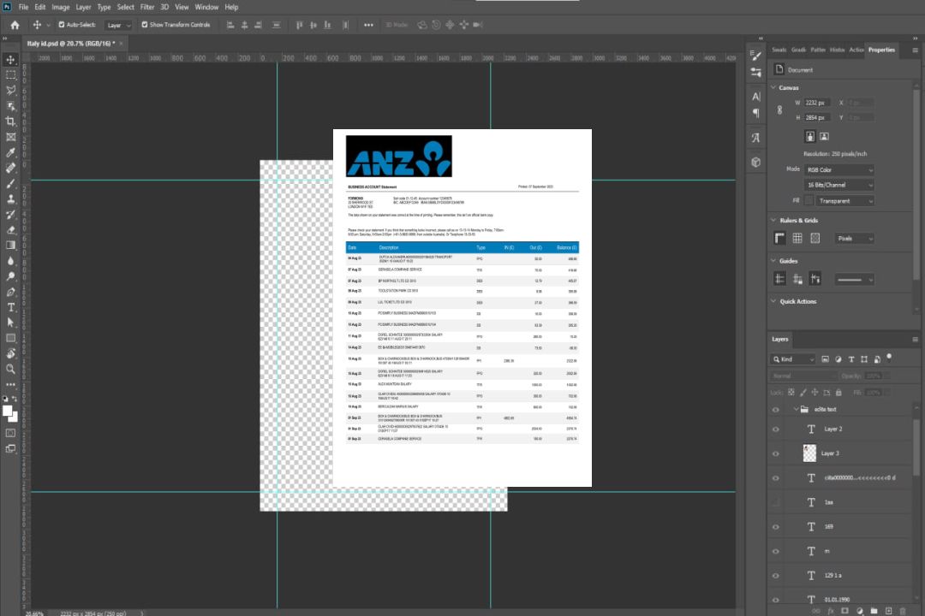Switch to the History panel tab
The width and height of the screenshot is (925, 616).
pyautogui.click(x=837, y=50)
